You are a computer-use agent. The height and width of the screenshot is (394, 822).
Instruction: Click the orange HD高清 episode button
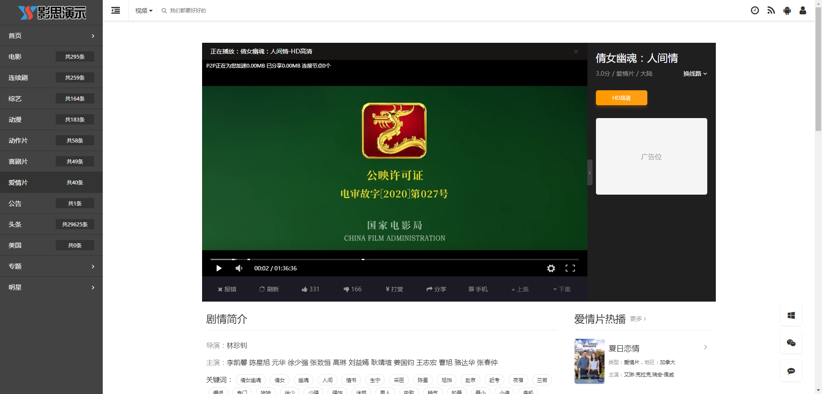click(x=621, y=98)
